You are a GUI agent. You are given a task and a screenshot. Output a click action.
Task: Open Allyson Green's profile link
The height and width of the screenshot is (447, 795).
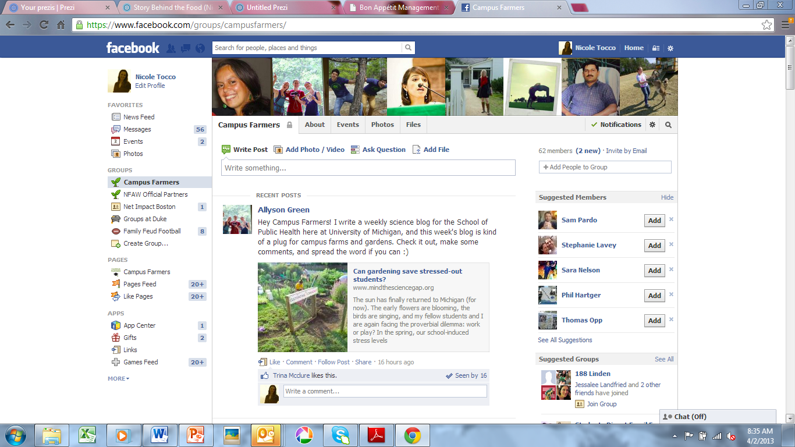pyautogui.click(x=283, y=210)
